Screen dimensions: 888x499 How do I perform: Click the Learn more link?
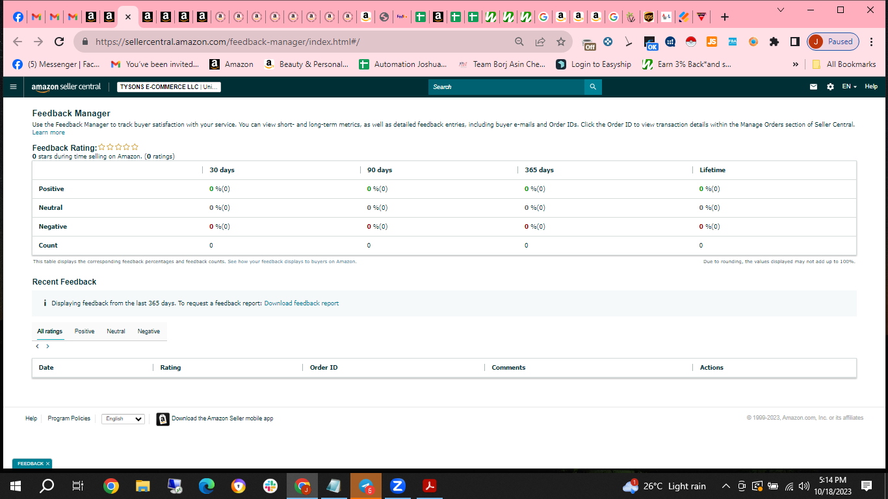pyautogui.click(x=49, y=133)
